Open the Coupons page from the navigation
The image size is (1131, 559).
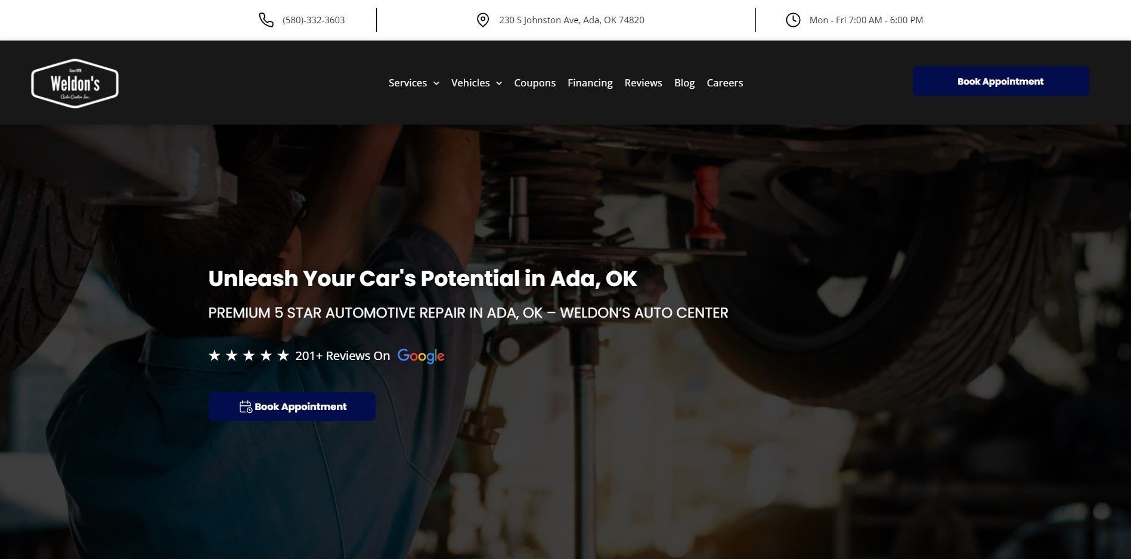pyautogui.click(x=534, y=83)
